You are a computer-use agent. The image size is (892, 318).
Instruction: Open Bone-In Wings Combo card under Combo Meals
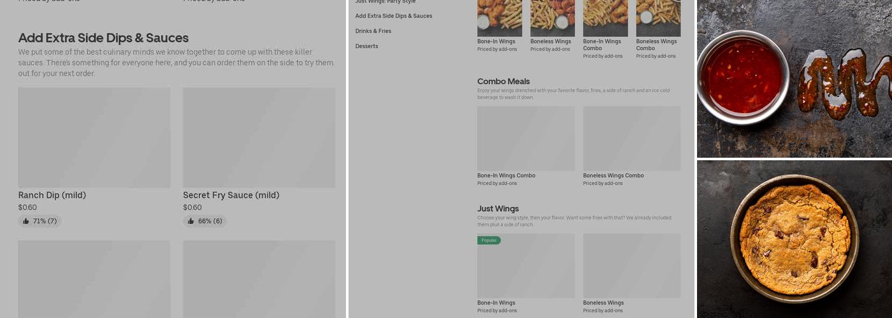click(x=526, y=139)
